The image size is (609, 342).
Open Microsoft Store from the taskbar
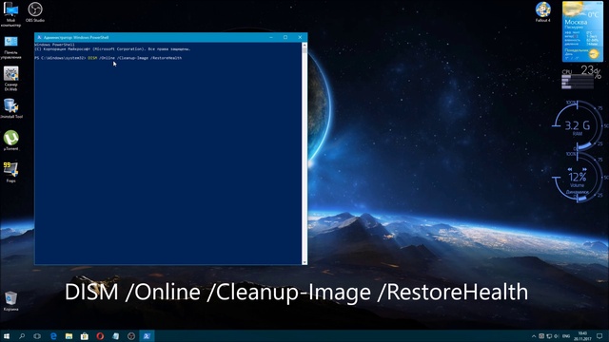[85, 336]
